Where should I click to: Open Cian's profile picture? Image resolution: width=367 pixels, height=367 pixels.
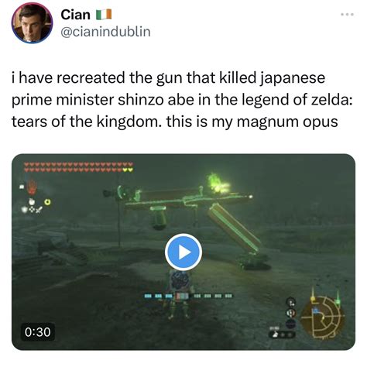pos(32,22)
